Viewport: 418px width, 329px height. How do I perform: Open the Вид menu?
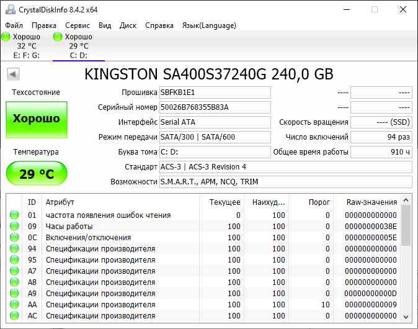(x=105, y=25)
